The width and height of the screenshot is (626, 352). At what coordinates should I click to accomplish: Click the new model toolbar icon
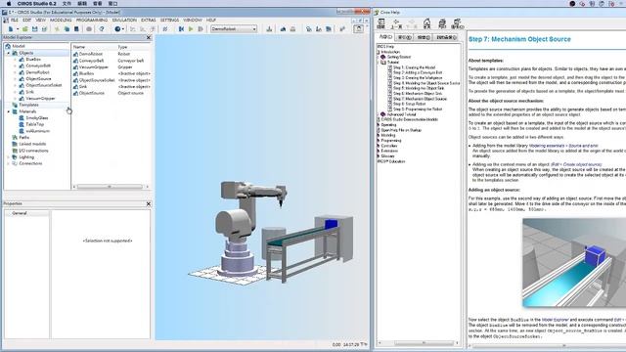pyautogui.click(x=11, y=29)
